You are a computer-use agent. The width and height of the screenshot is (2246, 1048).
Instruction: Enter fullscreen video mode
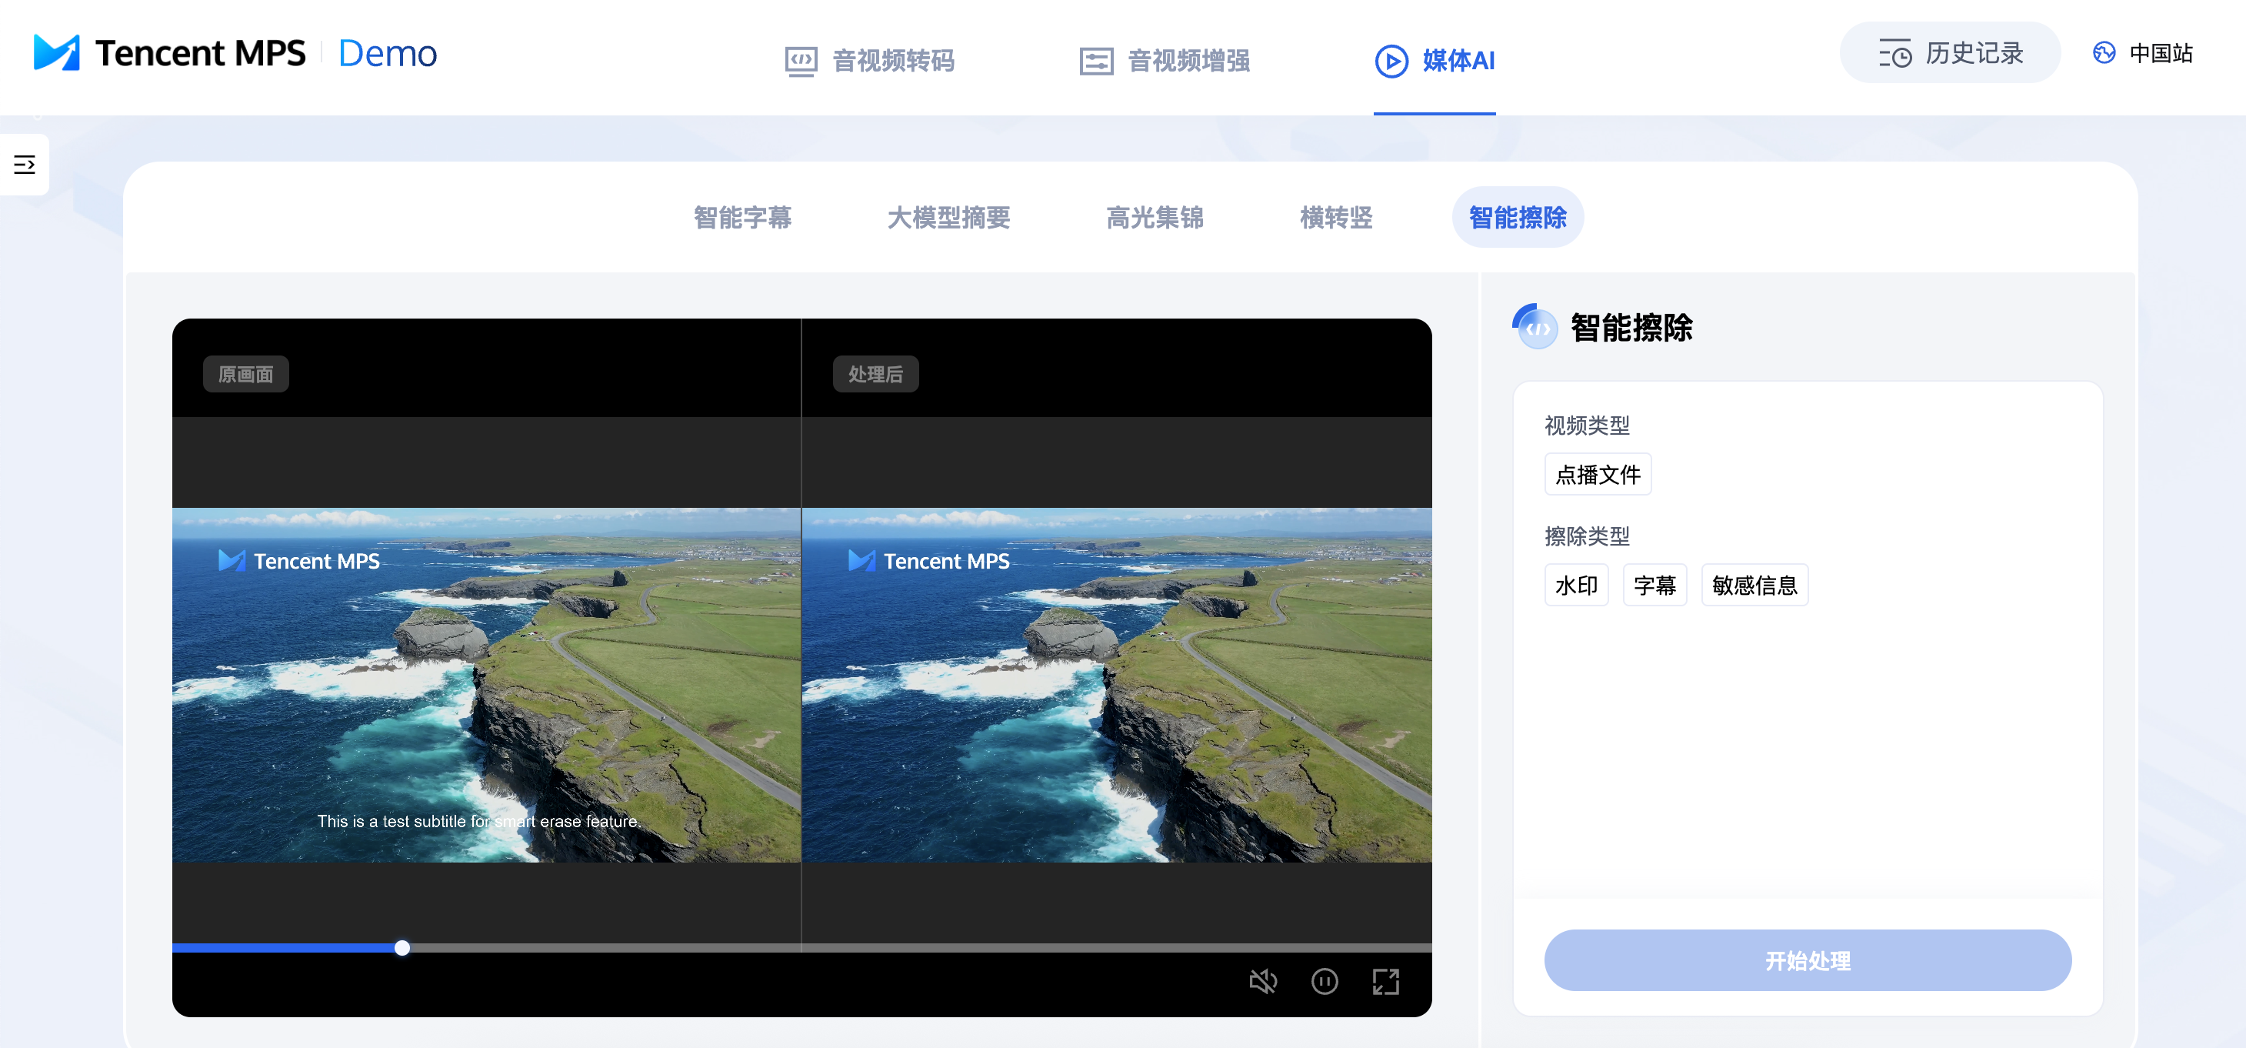[x=1385, y=982]
